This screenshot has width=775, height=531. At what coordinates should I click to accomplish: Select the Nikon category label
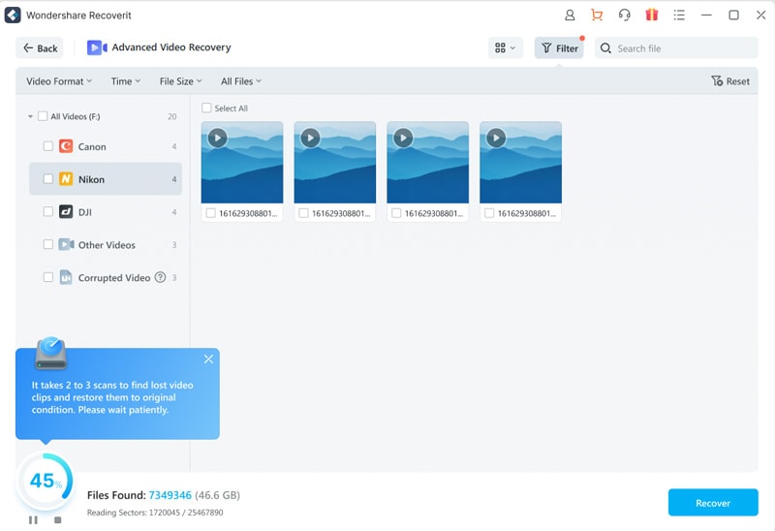[91, 179]
